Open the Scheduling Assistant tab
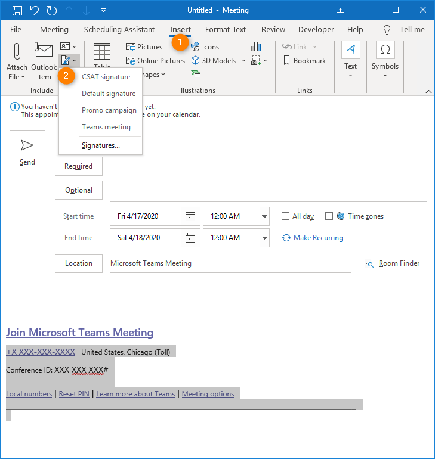Viewport: 435px width, 459px height. (x=119, y=30)
